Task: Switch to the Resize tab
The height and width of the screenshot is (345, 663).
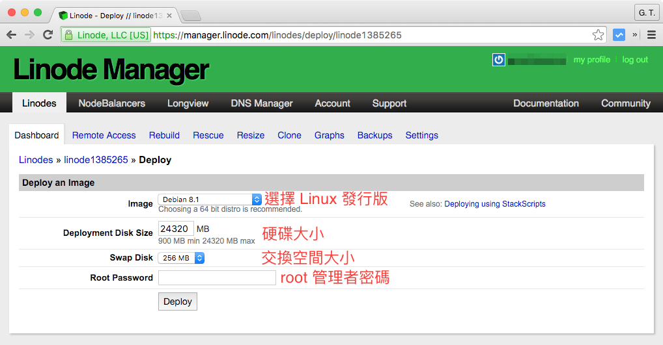Action: point(250,135)
